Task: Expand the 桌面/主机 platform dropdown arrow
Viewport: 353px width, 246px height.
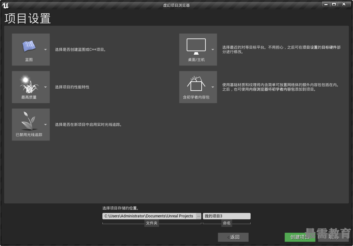Action: click(x=213, y=50)
